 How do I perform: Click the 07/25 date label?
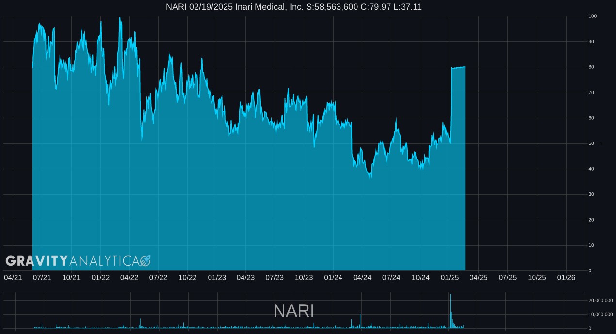[x=508, y=277]
